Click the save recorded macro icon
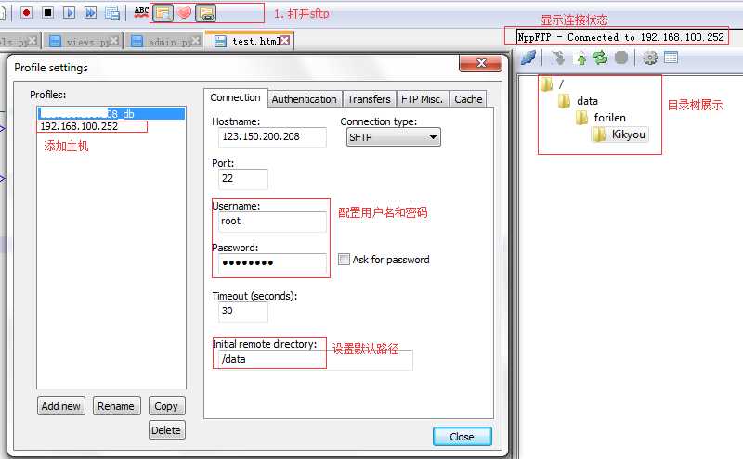 [x=112, y=13]
